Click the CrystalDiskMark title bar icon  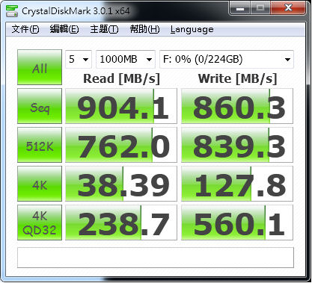tap(12, 10)
